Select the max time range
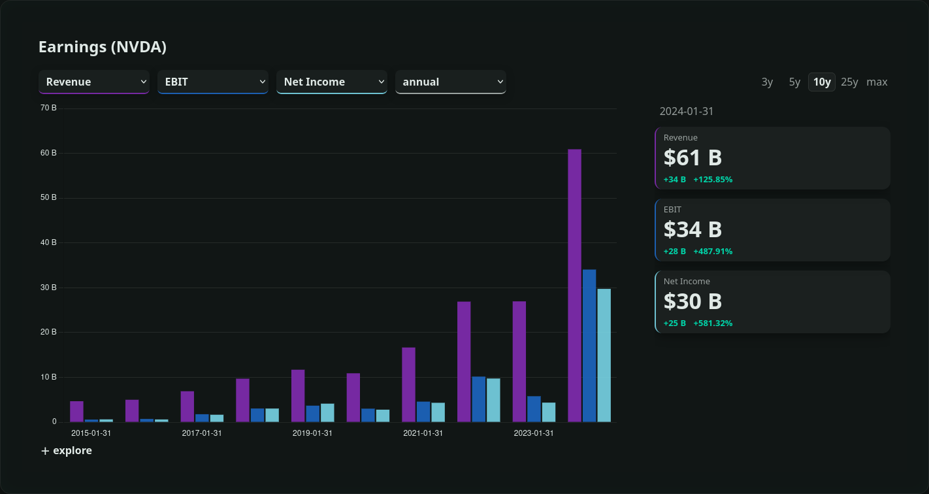This screenshot has height=494, width=929. coord(877,82)
